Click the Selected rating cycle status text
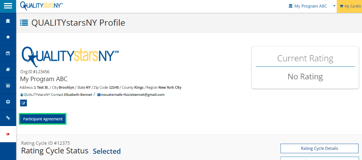This screenshot has width=362, height=160. click(x=107, y=151)
